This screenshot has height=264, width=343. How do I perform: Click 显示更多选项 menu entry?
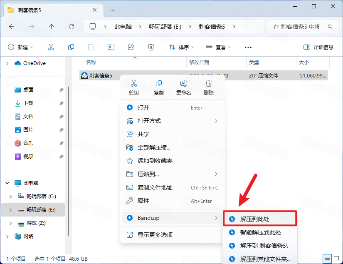pos(173,235)
